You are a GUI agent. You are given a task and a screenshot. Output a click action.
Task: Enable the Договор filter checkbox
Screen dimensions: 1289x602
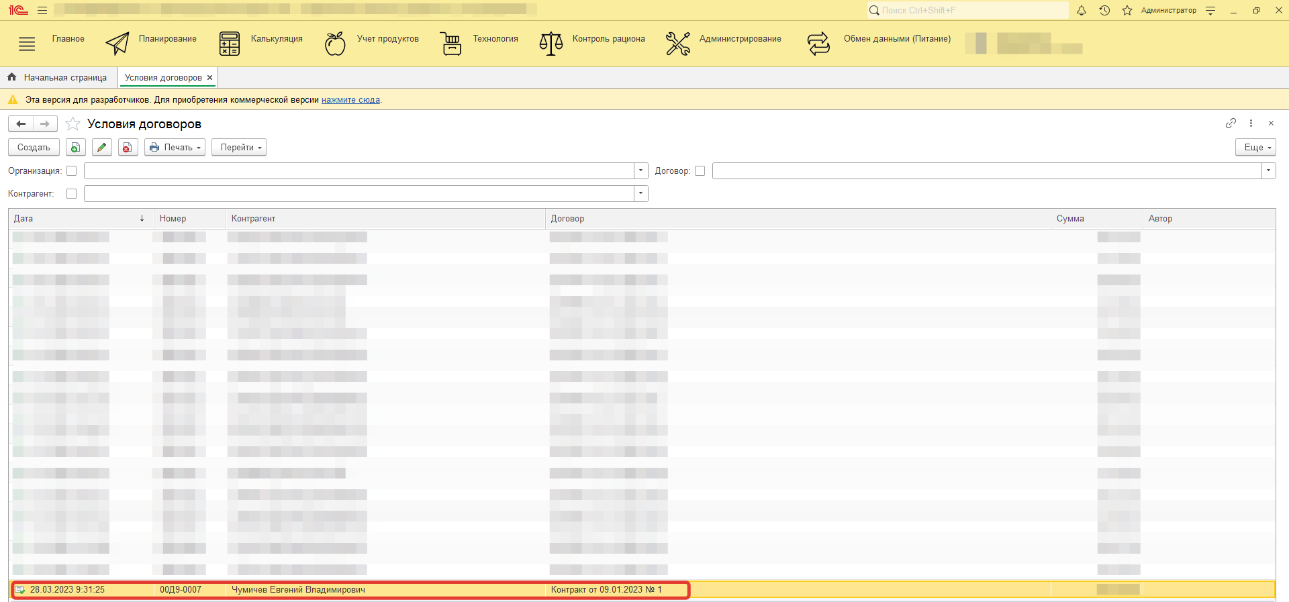(x=700, y=171)
